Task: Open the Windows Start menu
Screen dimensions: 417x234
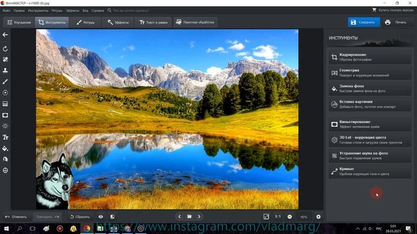Action: pyautogui.click(x=7, y=228)
